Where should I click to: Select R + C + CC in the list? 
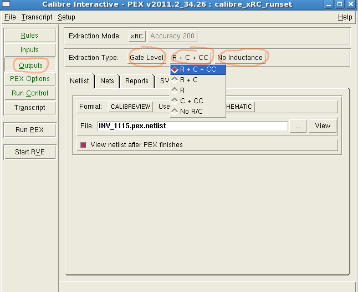click(198, 69)
